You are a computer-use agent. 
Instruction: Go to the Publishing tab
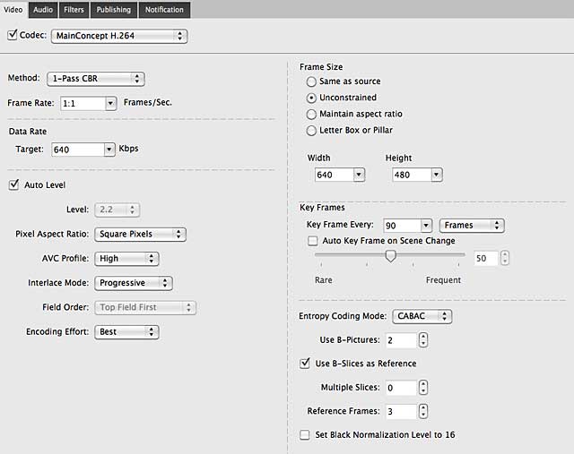click(114, 10)
